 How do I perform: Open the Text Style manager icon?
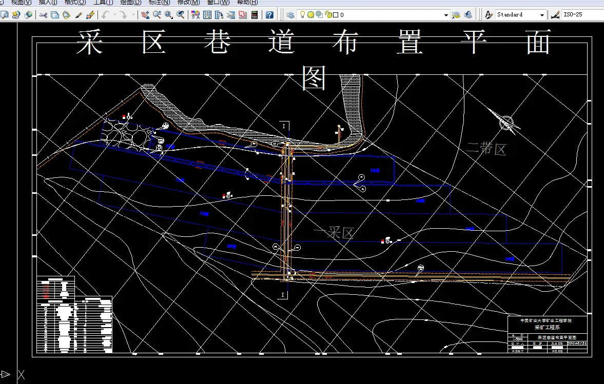489,15
